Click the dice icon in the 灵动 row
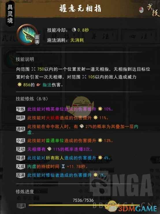The height and width of the screenshot is (214, 160). (49, 149)
